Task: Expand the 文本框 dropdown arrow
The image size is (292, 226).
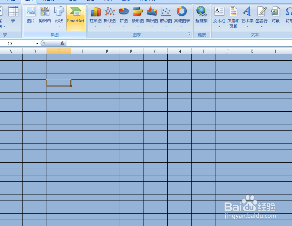Action: pos(219,26)
